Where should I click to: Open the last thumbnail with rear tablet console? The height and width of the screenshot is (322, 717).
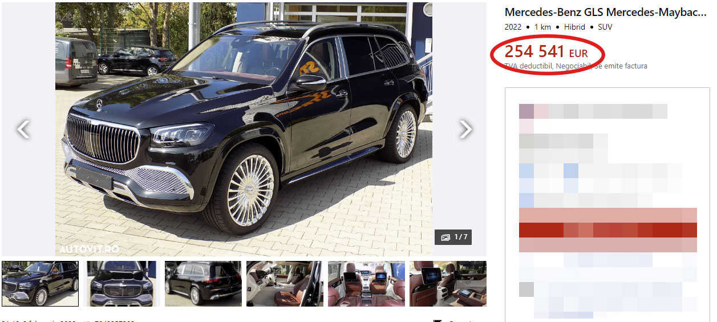[x=448, y=284]
